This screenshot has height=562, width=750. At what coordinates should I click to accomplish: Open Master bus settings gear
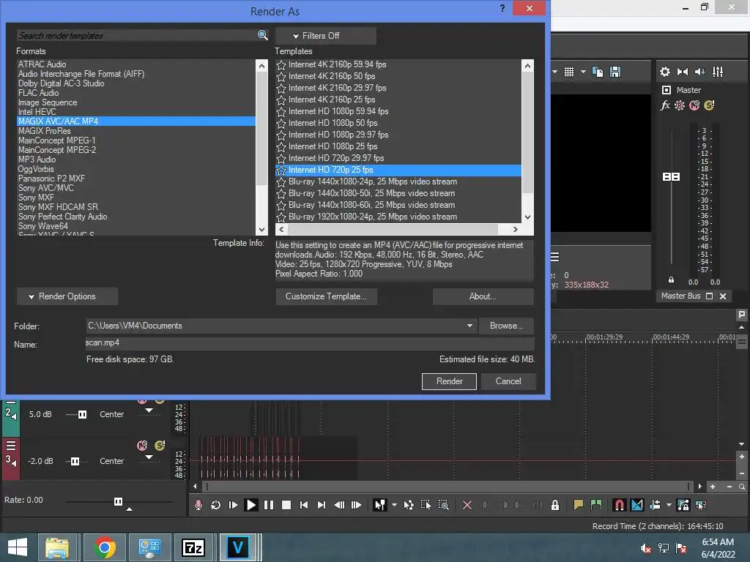click(x=665, y=72)
